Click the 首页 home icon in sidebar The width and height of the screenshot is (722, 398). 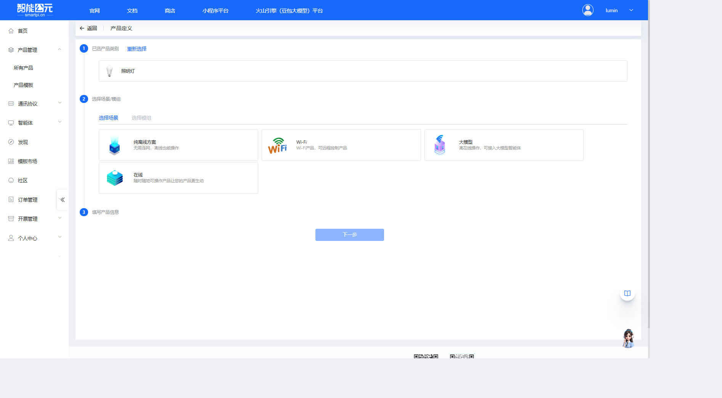click(11, 31)
